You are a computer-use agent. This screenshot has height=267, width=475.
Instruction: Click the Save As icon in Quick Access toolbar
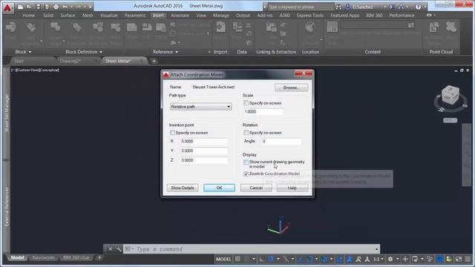point(47,7)
